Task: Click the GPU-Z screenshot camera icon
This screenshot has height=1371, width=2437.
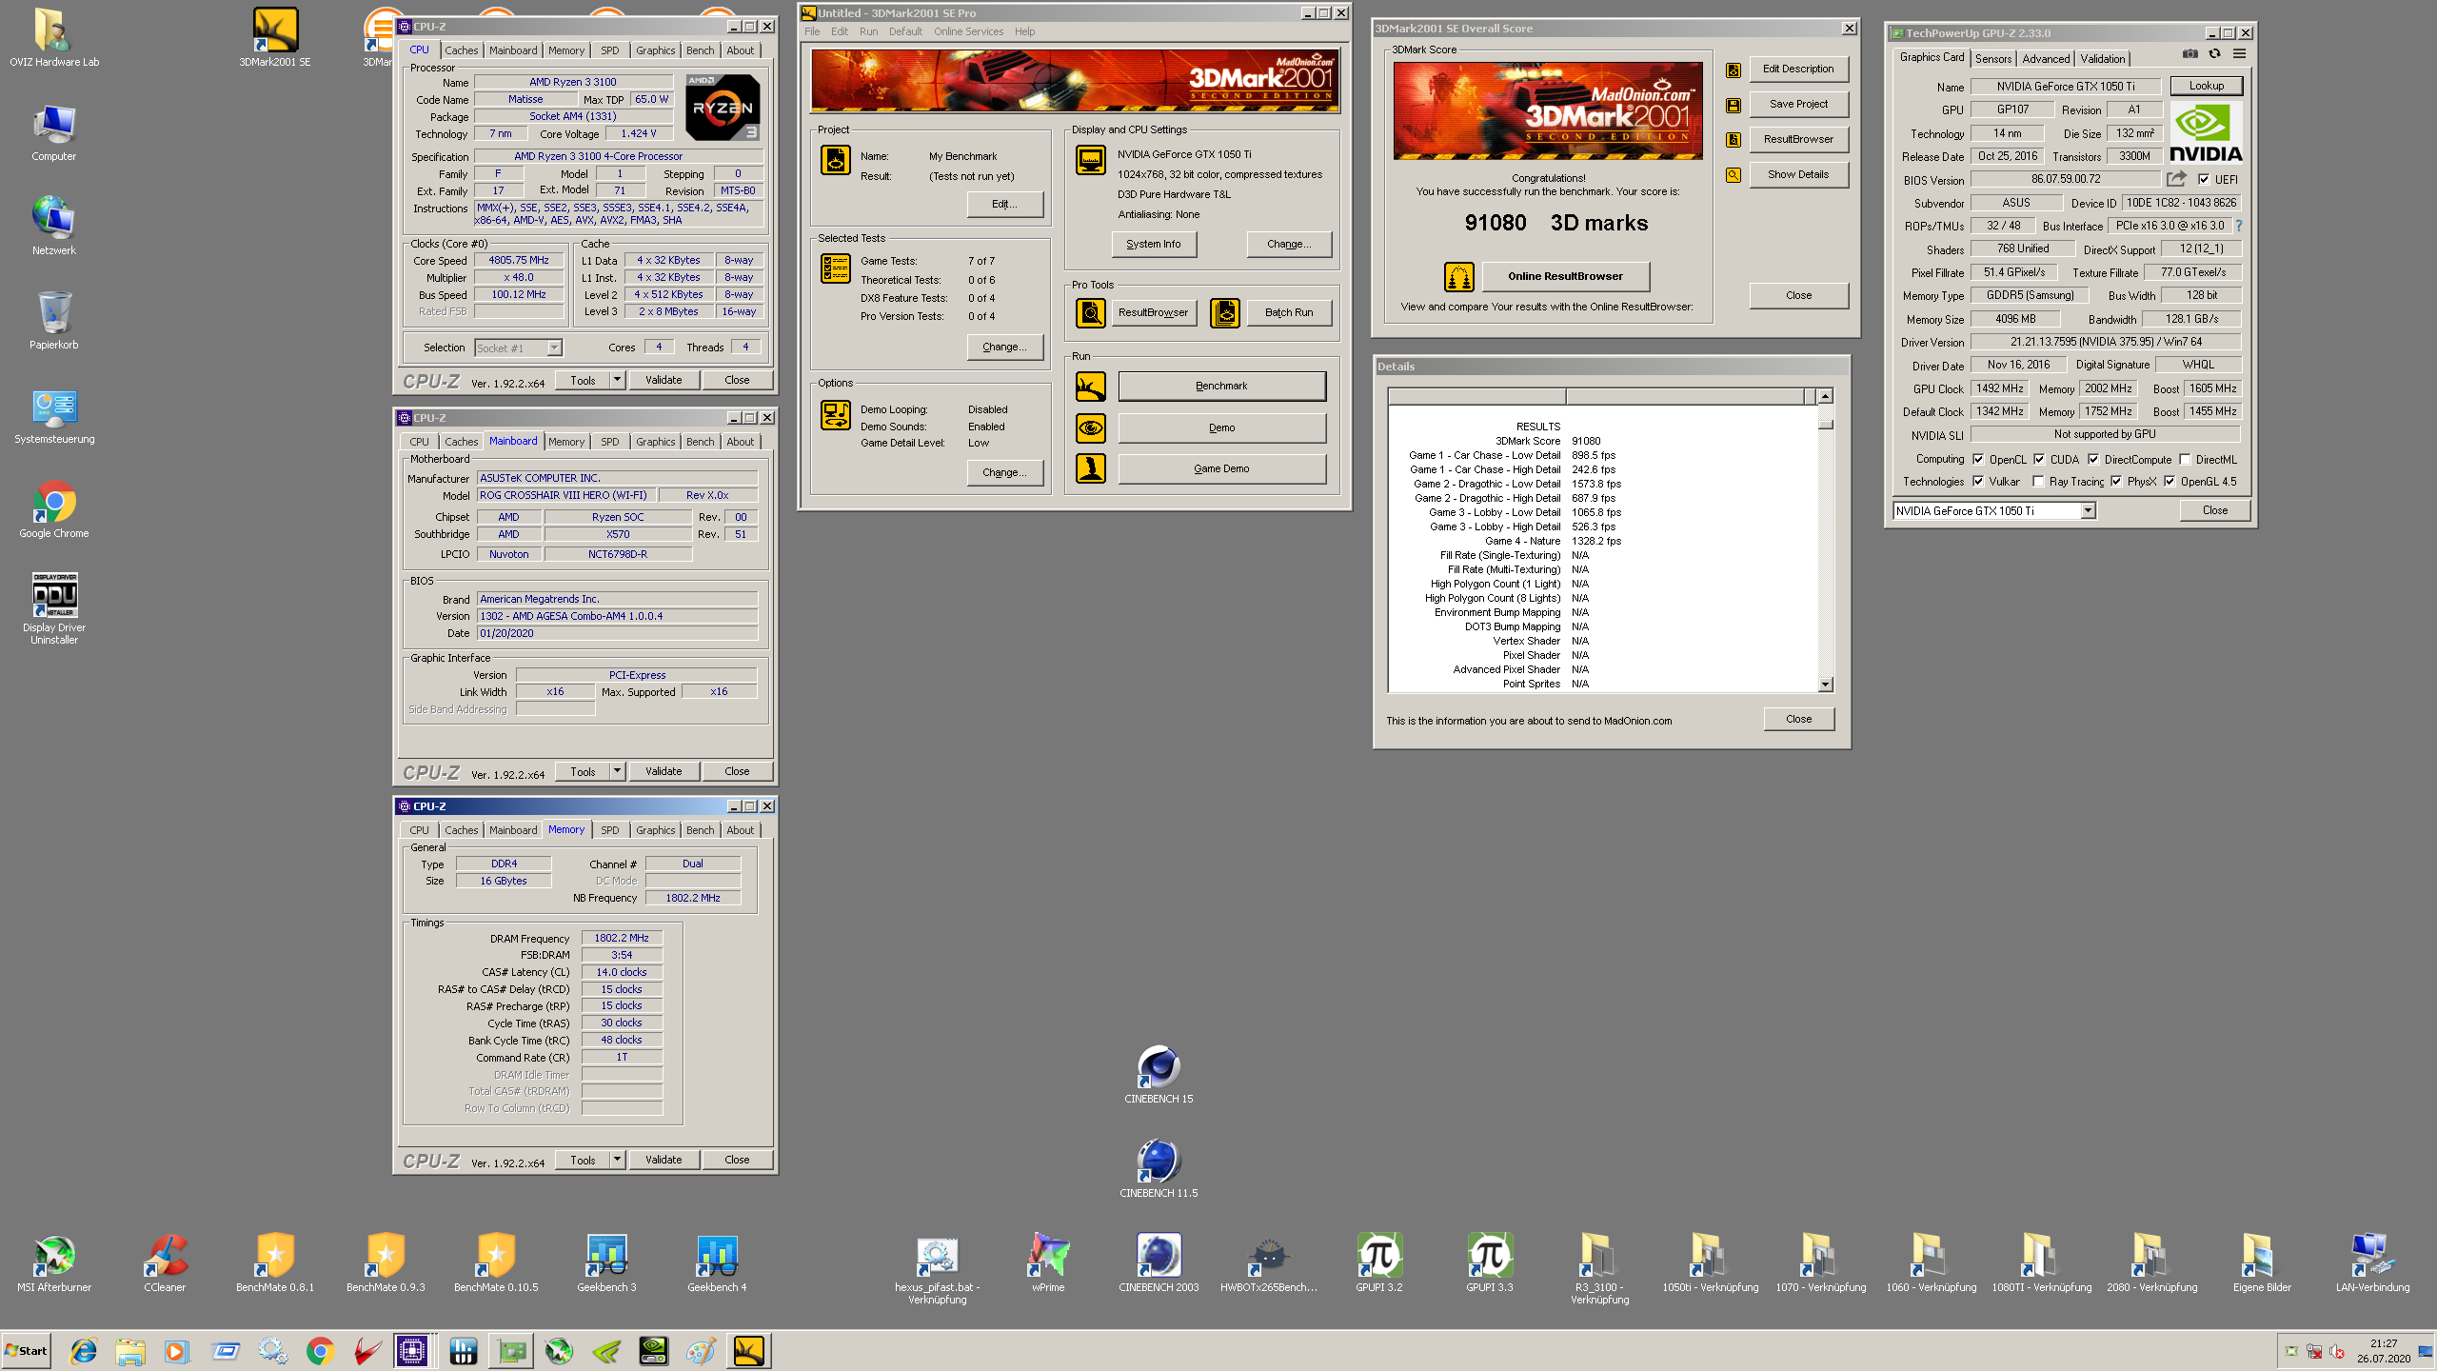Action: 2190,54
